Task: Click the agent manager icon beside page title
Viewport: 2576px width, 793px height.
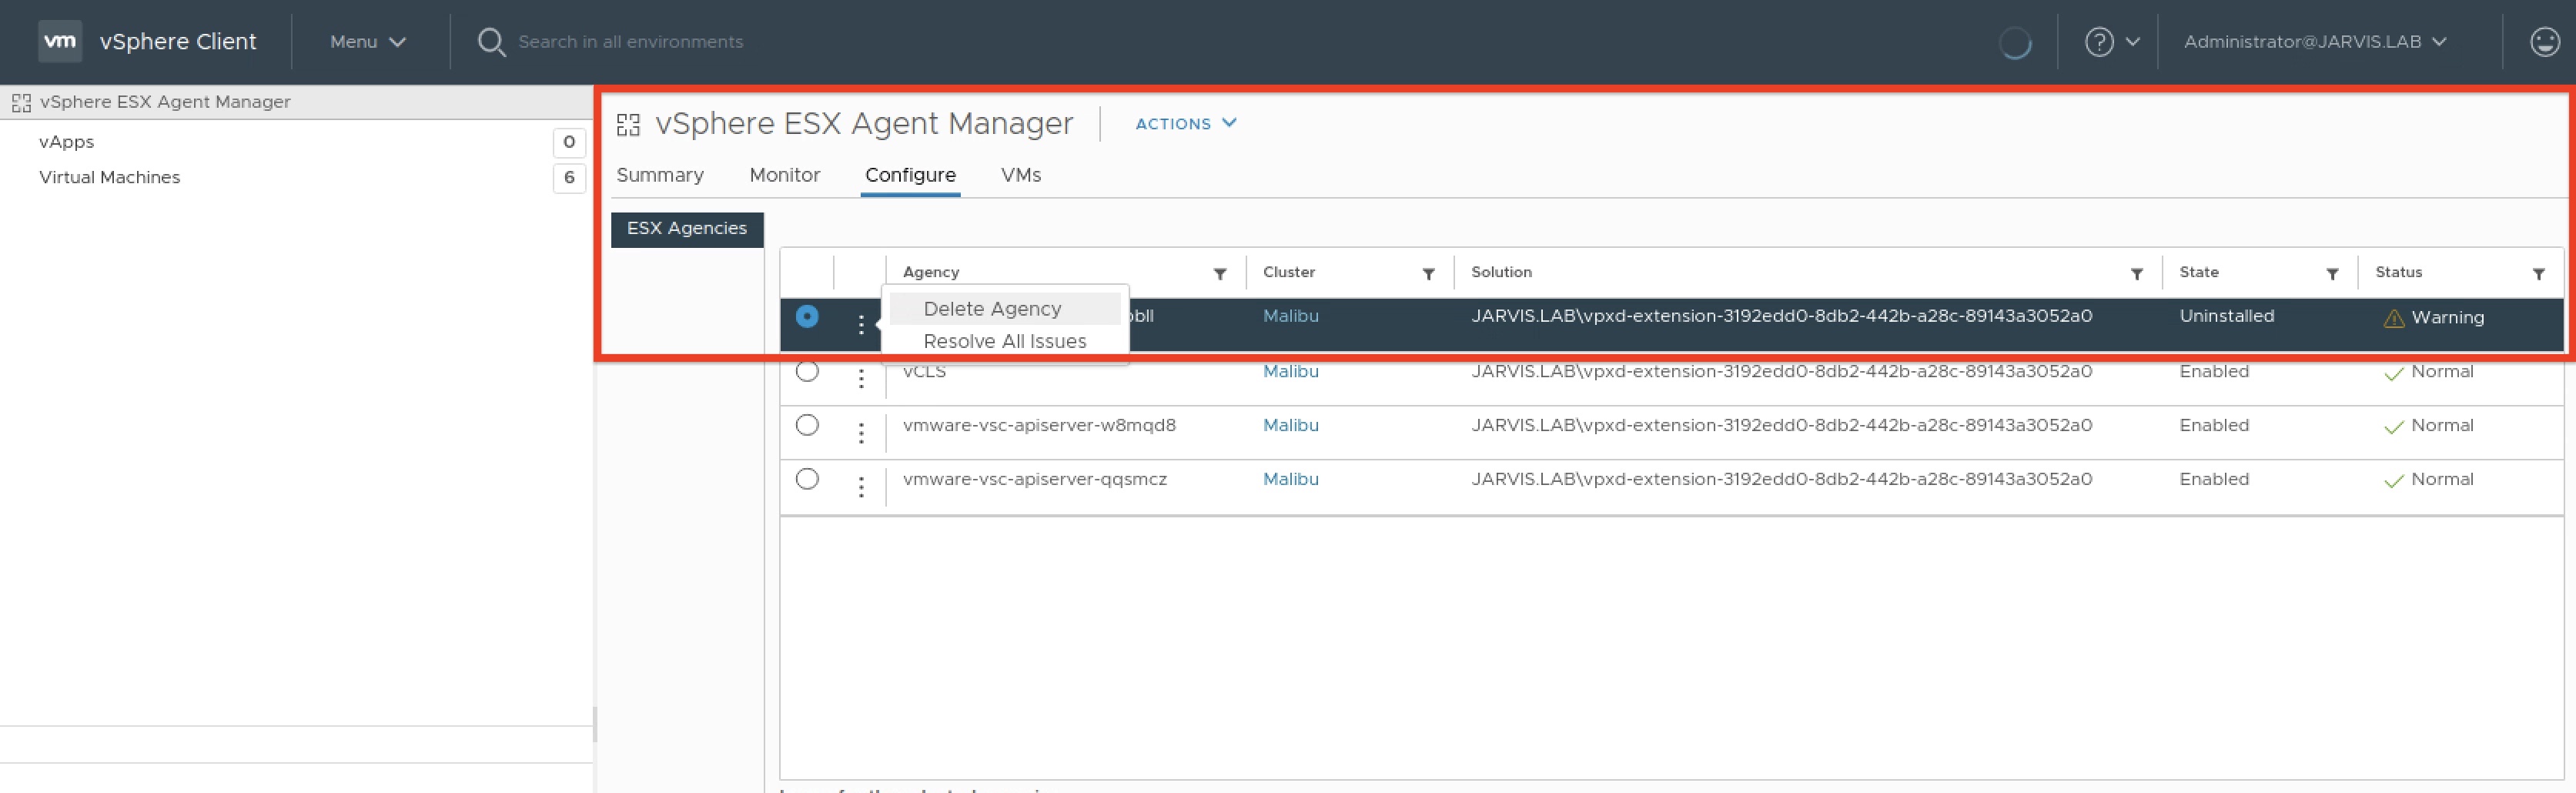Action: (628, 124)
